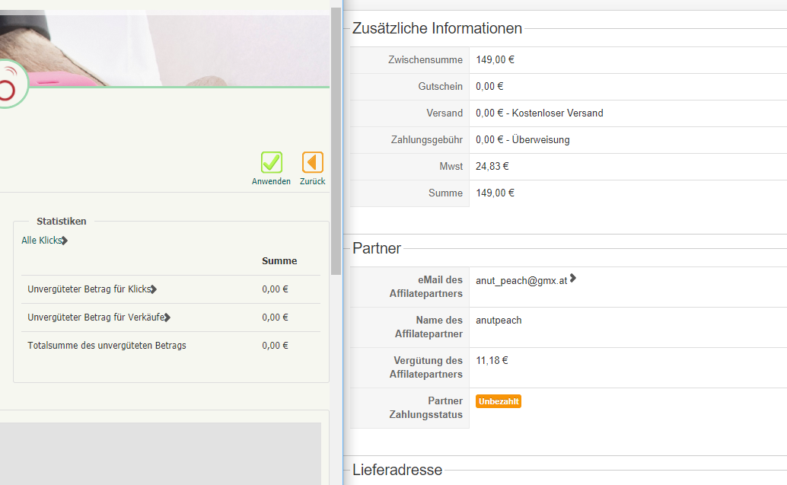
Task: Click the Zusätzliche Informationen section heading
Action: tap(437, 28)
